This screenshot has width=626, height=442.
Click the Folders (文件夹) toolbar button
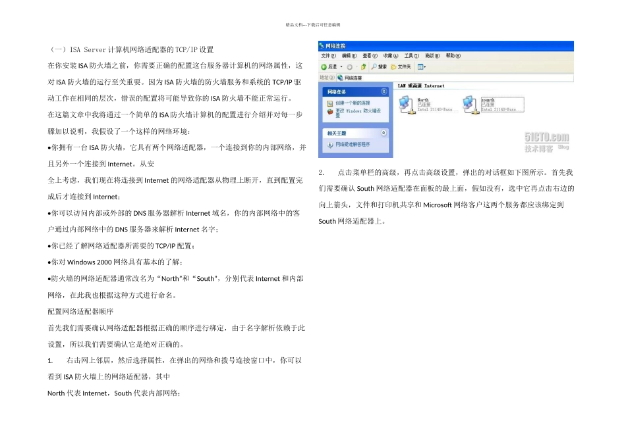tap(401, 67)
